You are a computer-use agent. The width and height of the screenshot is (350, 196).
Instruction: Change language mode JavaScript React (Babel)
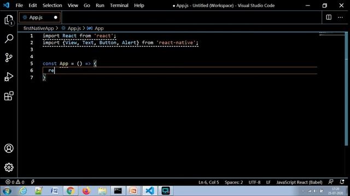299,182
